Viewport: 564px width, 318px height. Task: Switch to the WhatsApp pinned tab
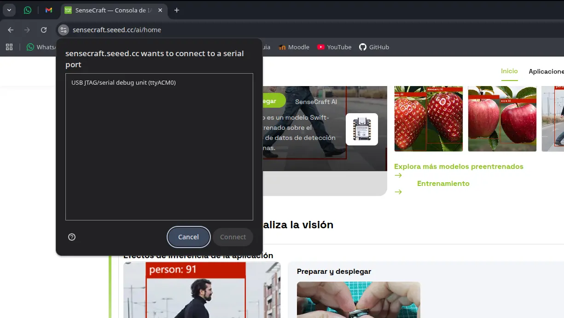coord(28,10)
